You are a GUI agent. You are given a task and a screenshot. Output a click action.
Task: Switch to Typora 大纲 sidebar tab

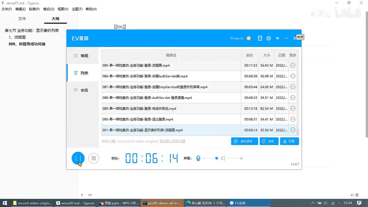(55, 19)
